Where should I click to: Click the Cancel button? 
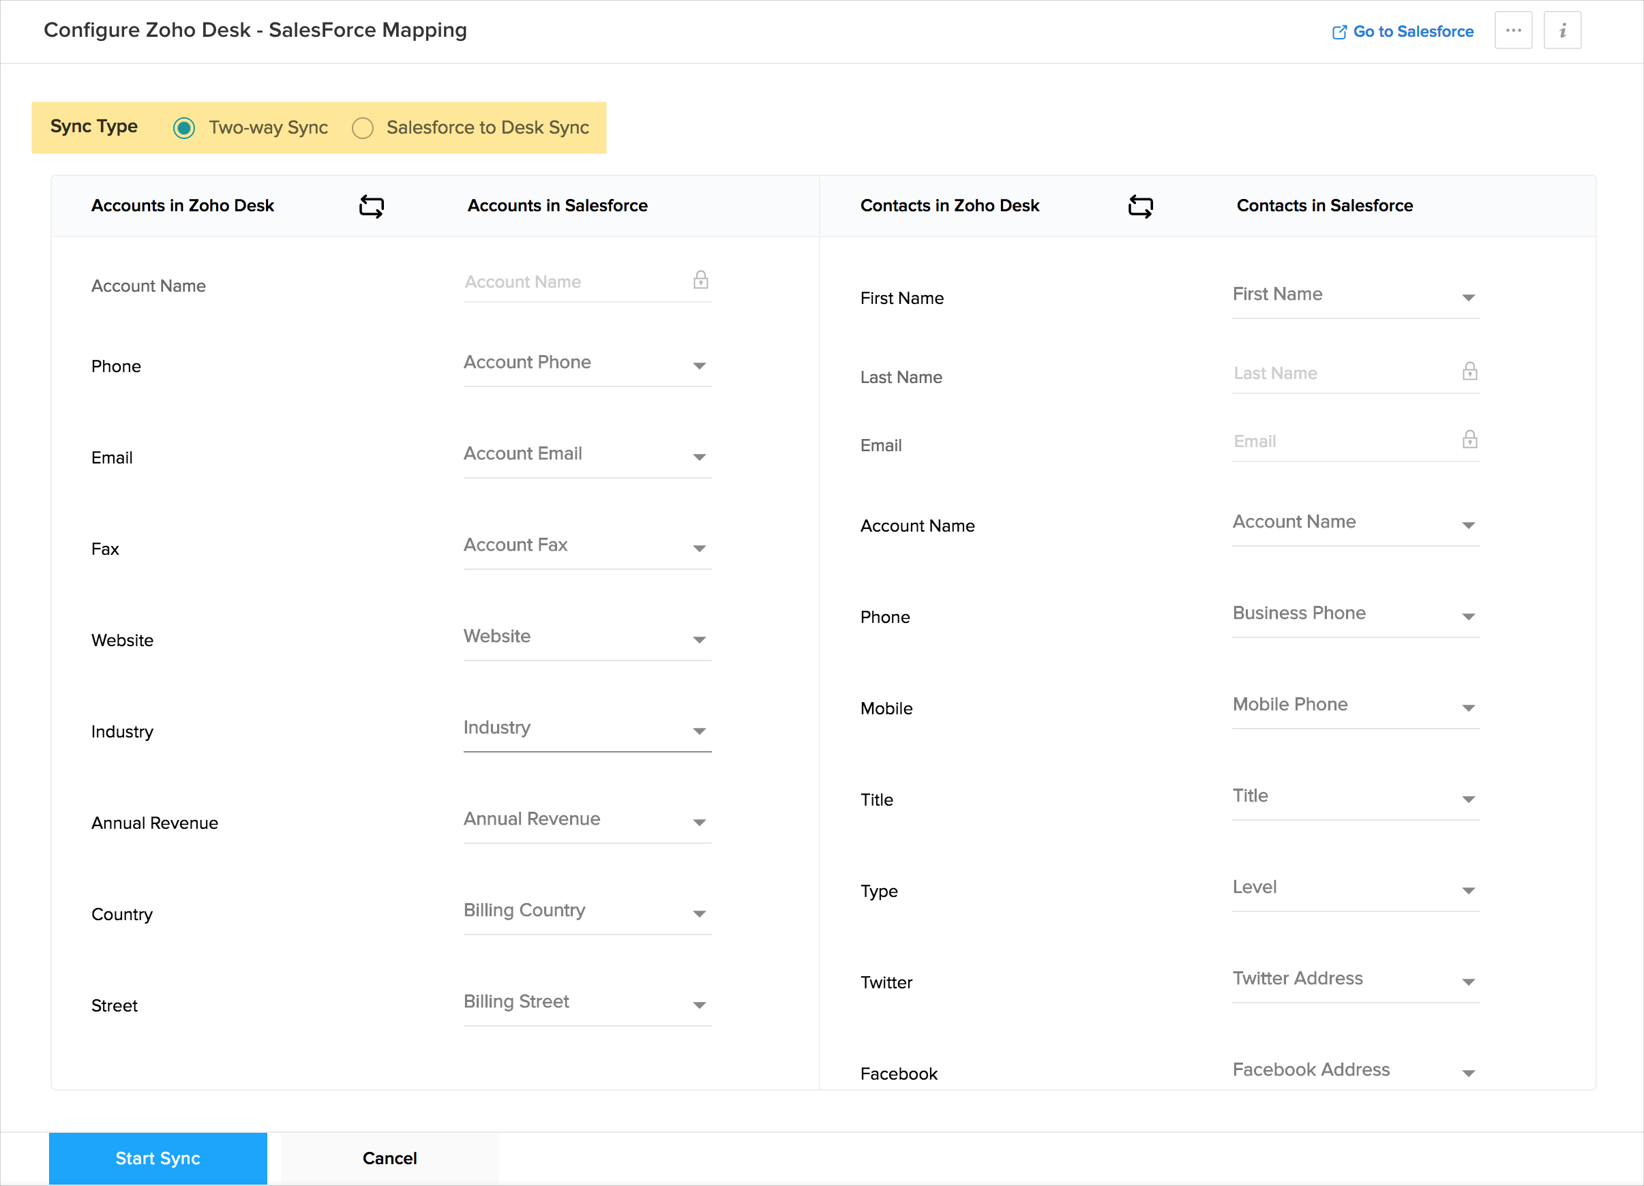pyautogui.click(x=389, y=1158)
